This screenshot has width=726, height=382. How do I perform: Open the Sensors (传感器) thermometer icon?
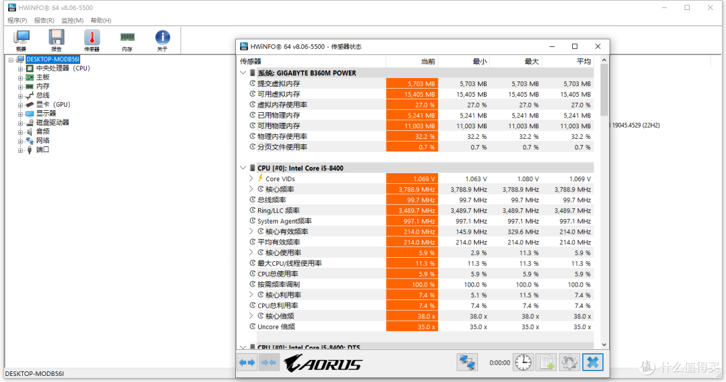[91, 40]
